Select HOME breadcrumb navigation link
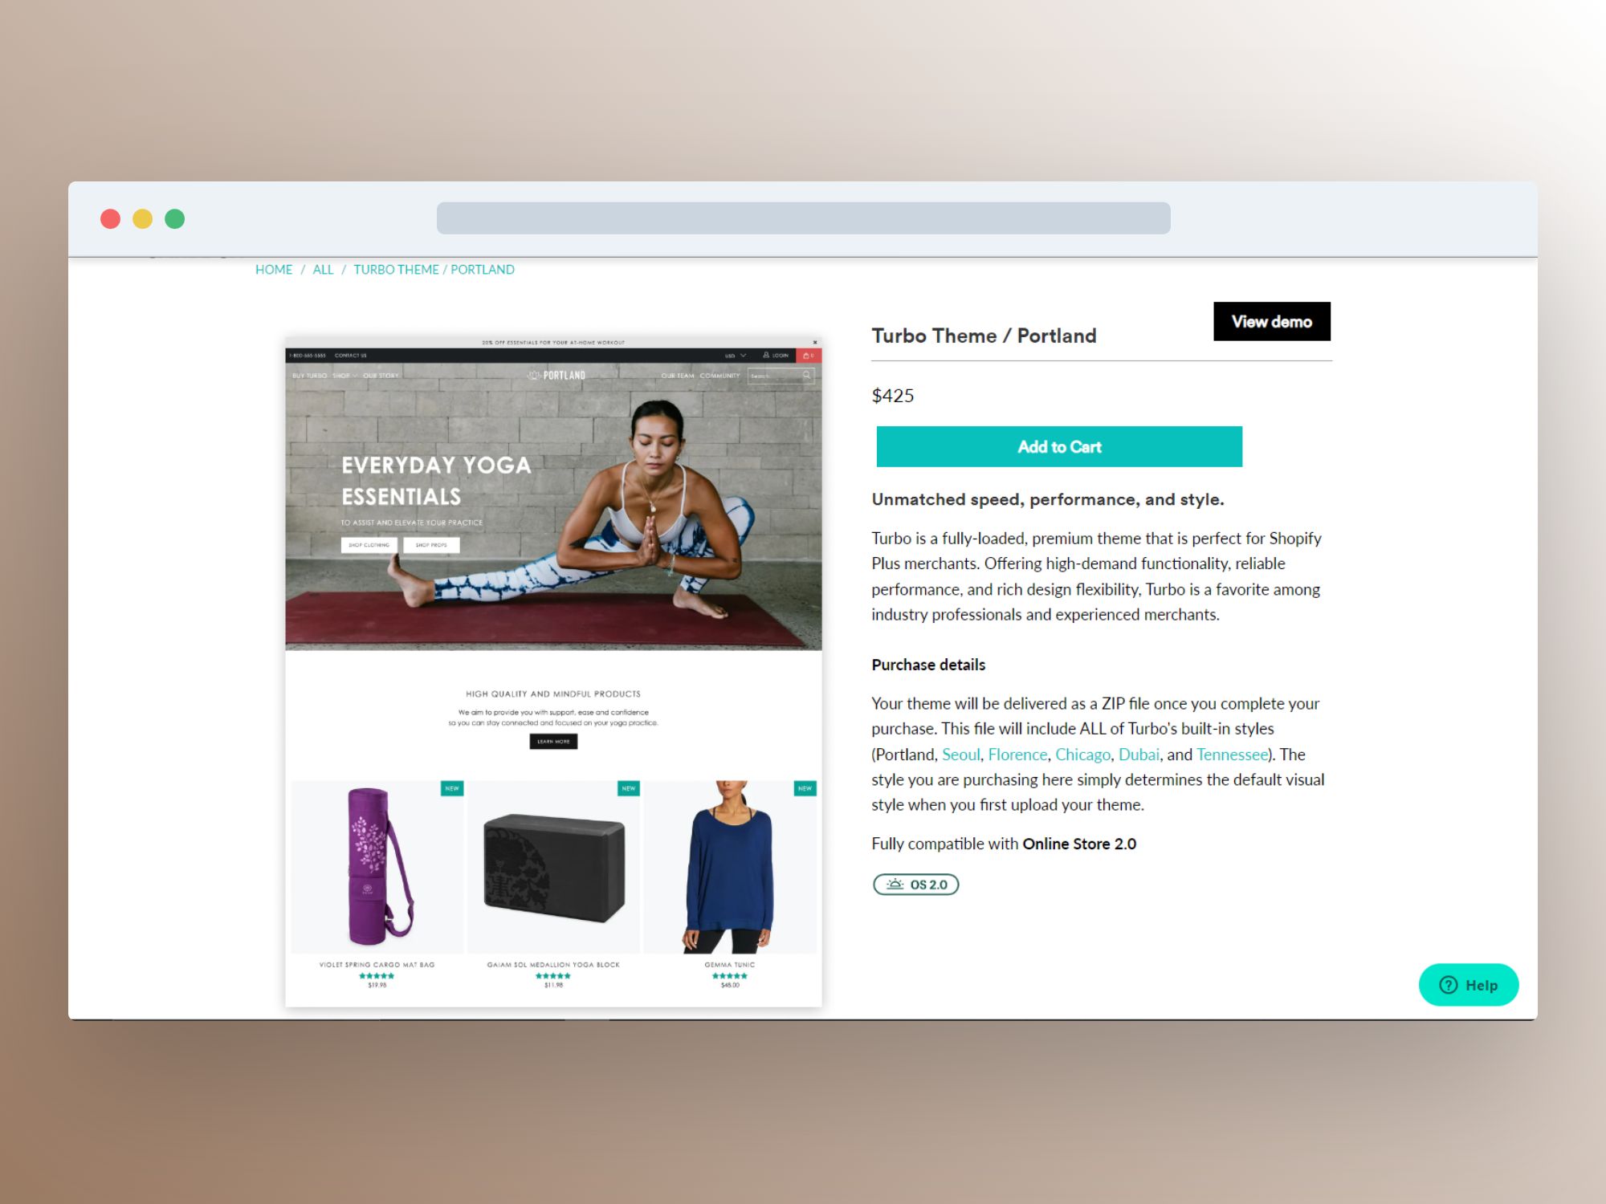The height and width of the screenshot is (1204, 1606). [273, 270]
